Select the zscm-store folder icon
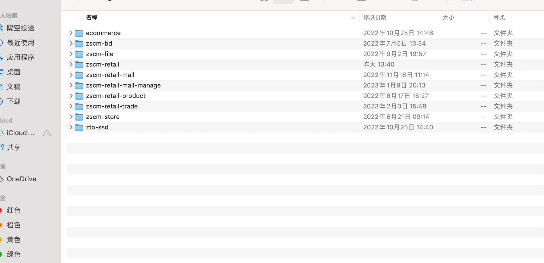544x263 pixels. click(x=79, y=117)
